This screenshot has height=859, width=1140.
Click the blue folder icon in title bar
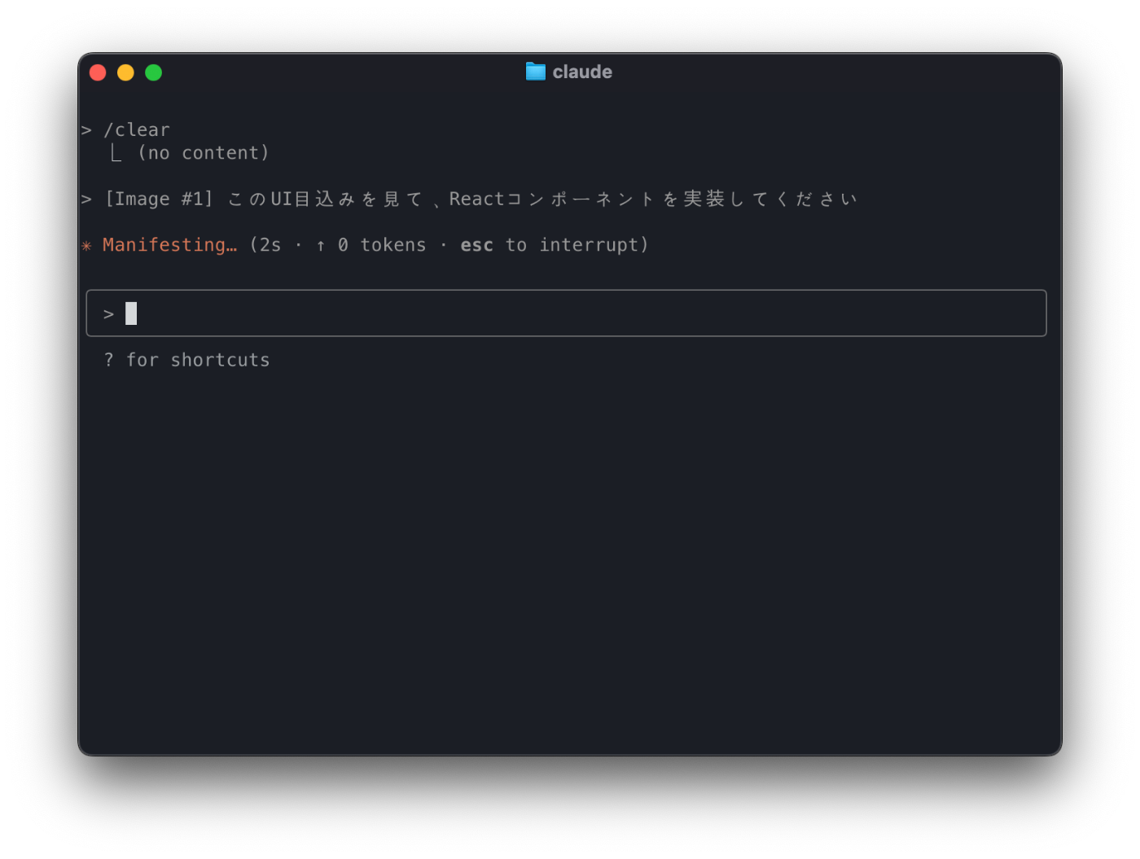535,72
